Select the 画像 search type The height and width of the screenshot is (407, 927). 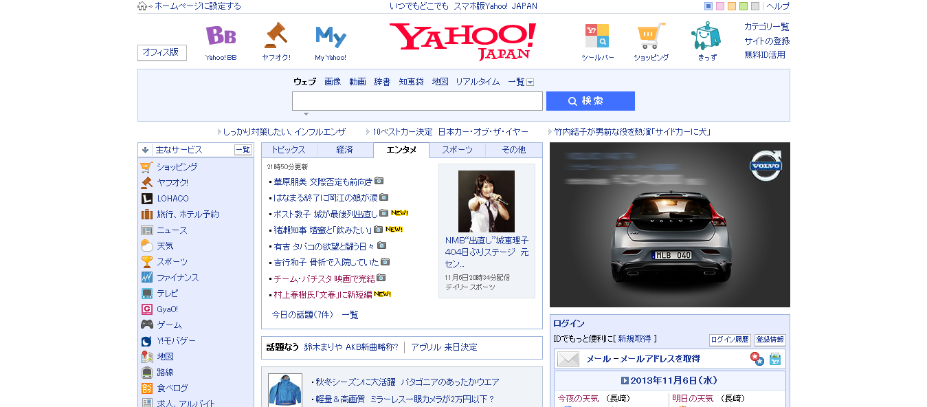coord(333,82)
